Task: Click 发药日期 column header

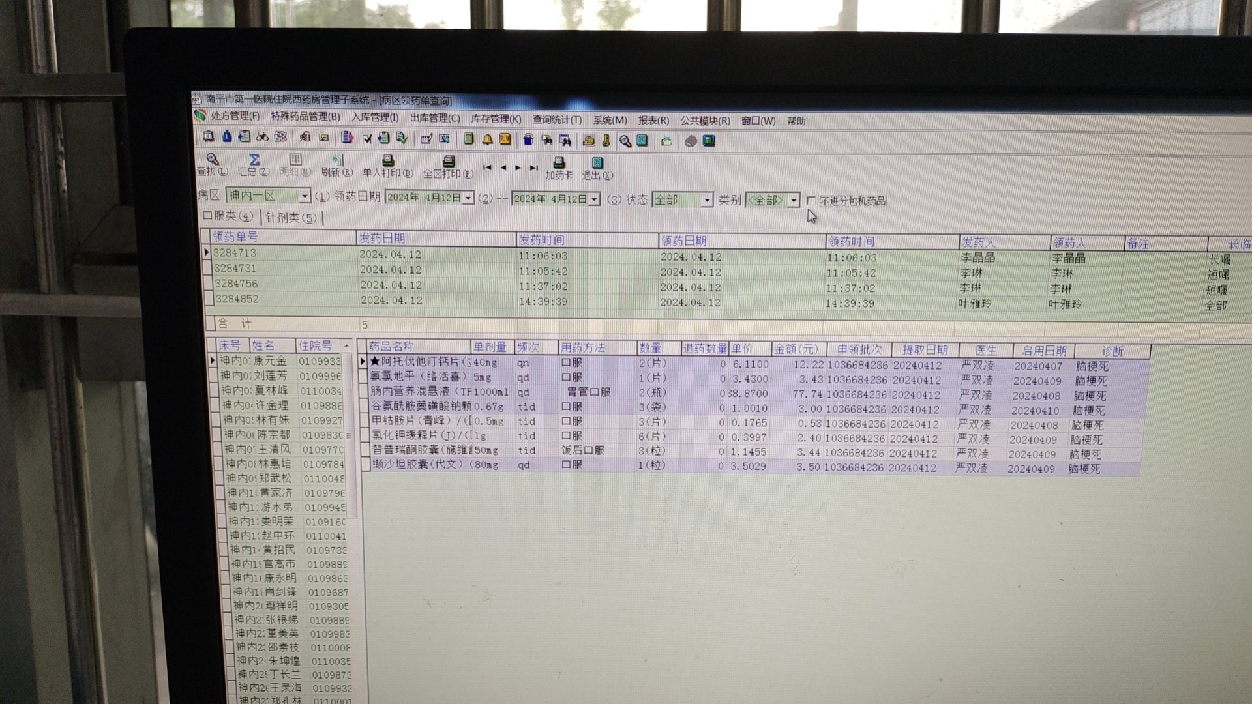Action: [x=382, y=238]
